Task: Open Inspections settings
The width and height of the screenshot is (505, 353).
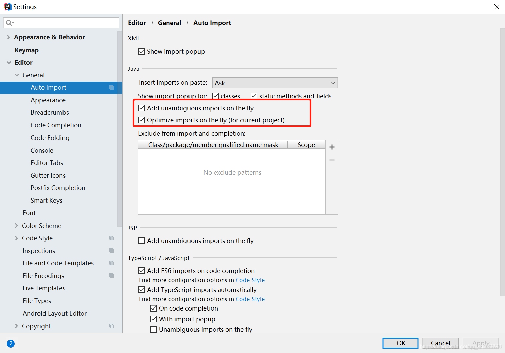Action: click(39, 251)
